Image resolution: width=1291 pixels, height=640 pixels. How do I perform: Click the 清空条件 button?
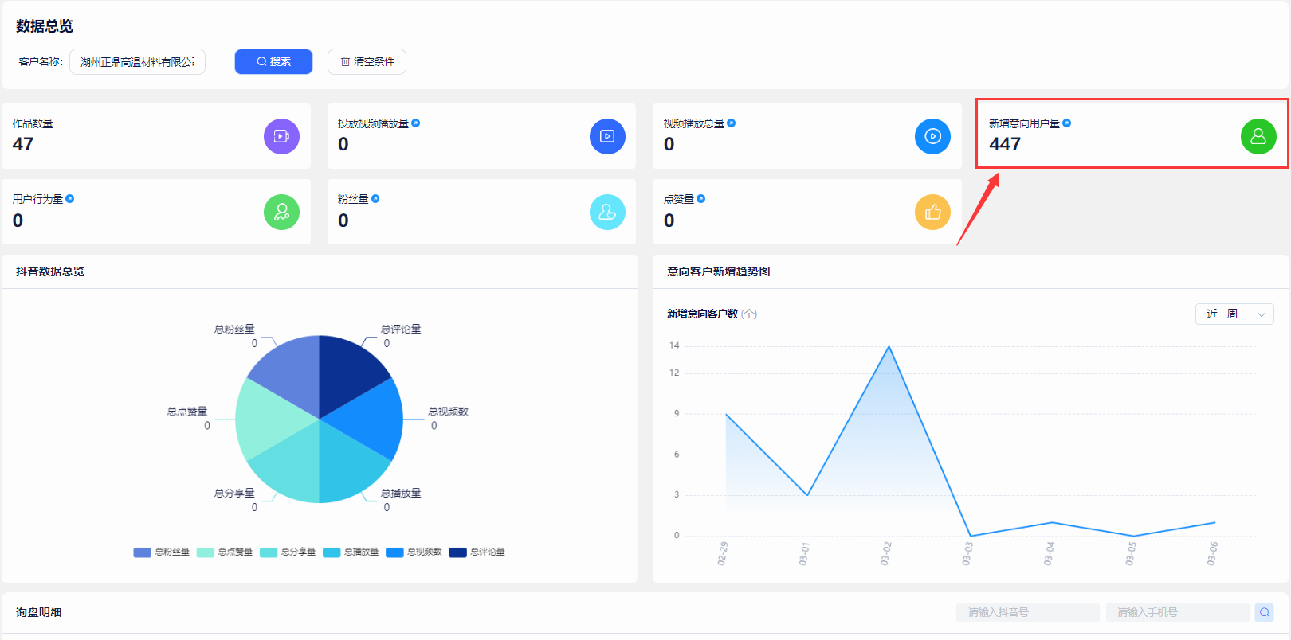point(367,62)
